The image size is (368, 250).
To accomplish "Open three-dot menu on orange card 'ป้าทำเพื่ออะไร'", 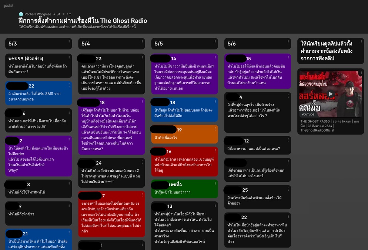I will tap(215, 129).
